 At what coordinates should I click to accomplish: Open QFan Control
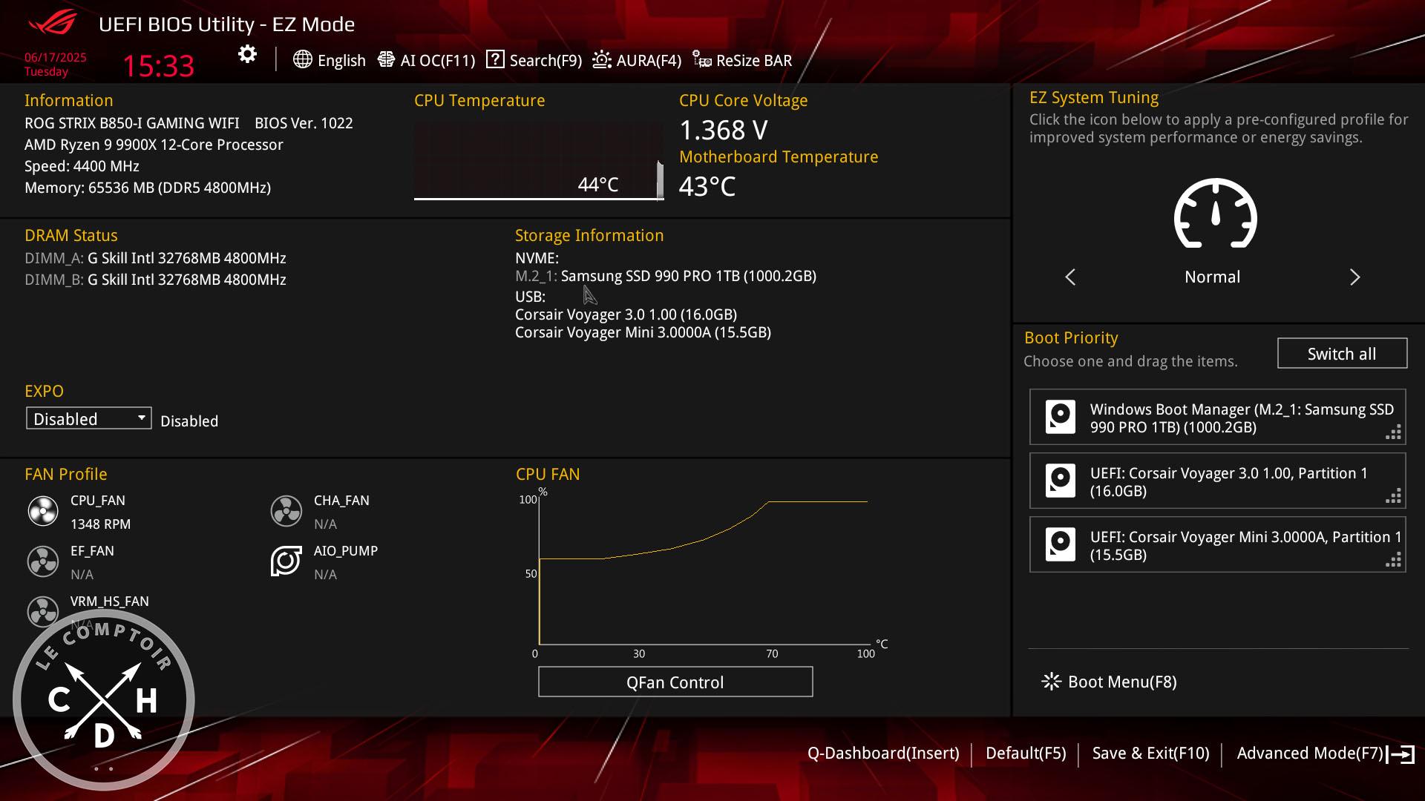coord(675,682)
